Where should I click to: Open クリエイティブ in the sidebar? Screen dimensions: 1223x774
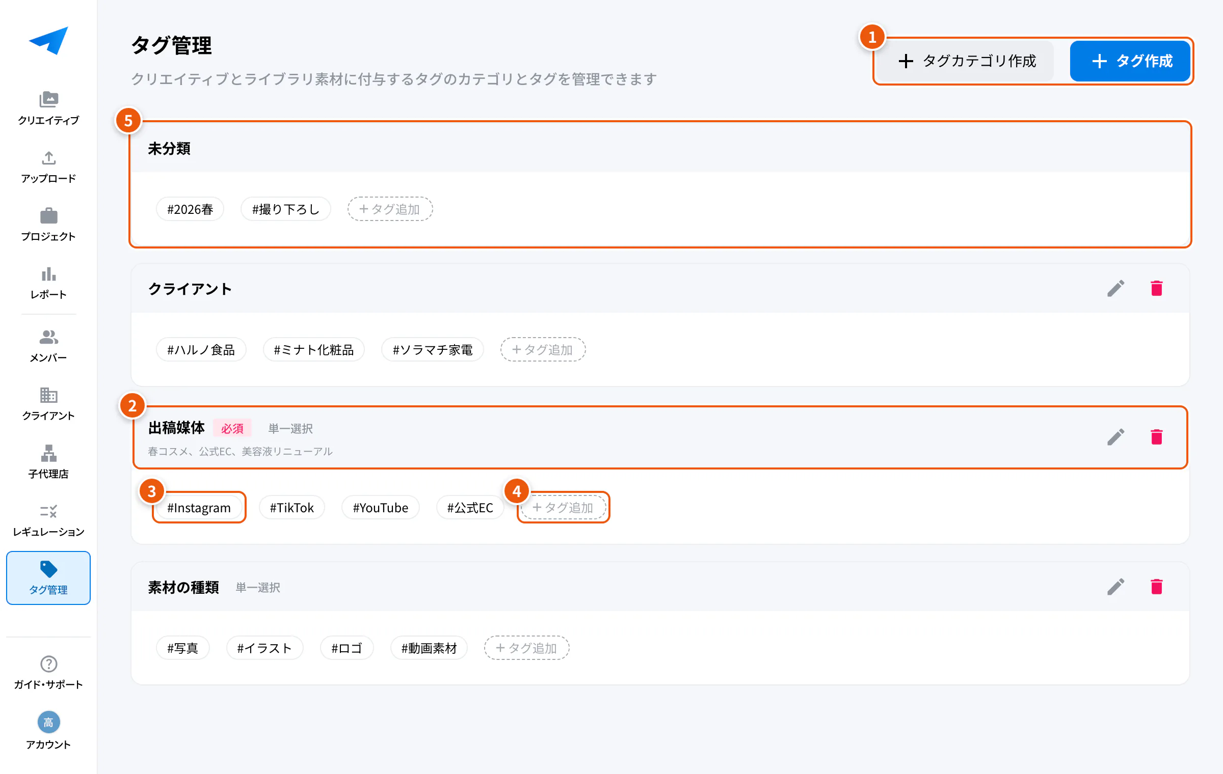click(x=48, y=108)
